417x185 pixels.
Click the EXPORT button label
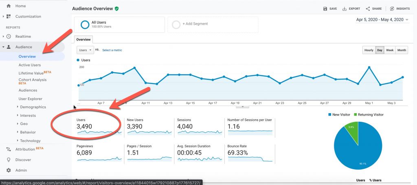pos(354,9)
